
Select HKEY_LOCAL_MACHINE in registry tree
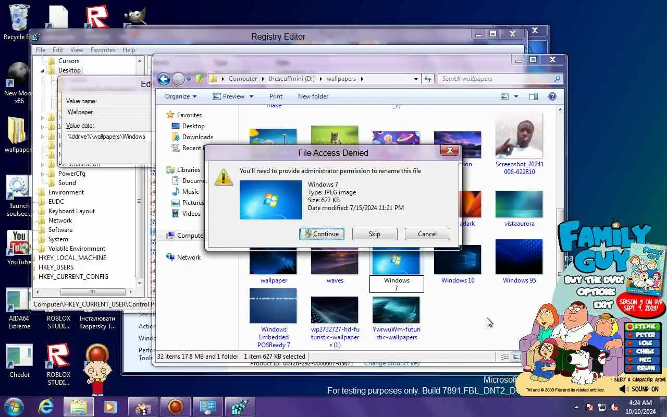(72, 258)
